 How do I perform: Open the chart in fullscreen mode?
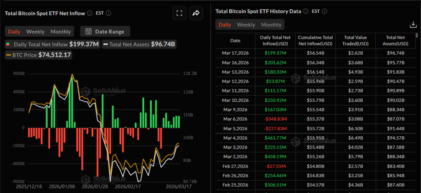tap(179, 13)
